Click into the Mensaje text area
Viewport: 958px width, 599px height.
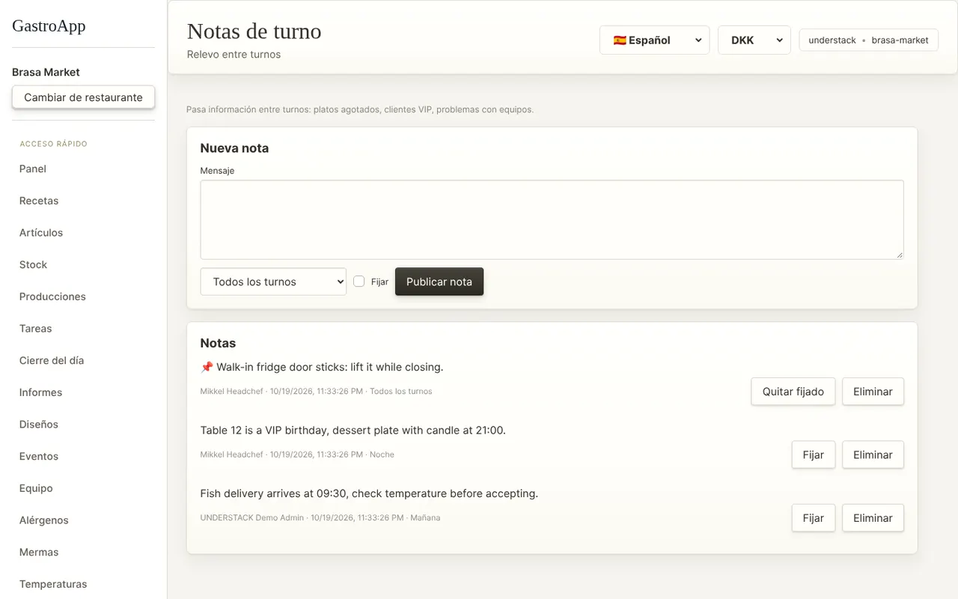pos(552,219)
